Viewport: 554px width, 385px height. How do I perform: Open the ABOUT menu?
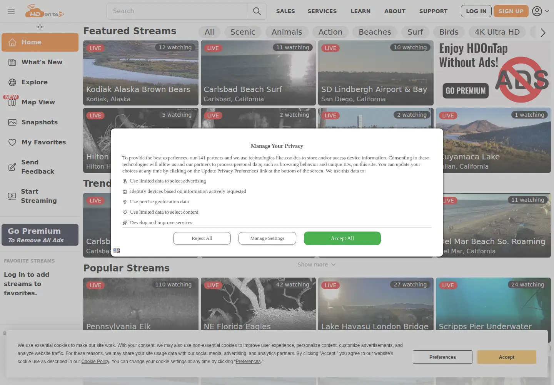click(x=395, y=11)
